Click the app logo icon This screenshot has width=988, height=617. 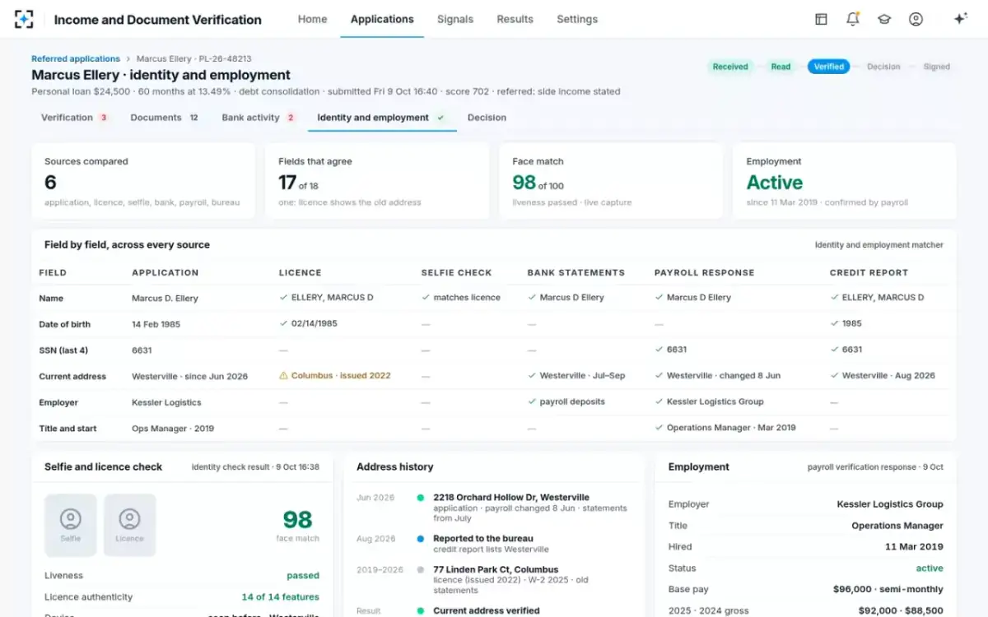click(x=24, y=19)
